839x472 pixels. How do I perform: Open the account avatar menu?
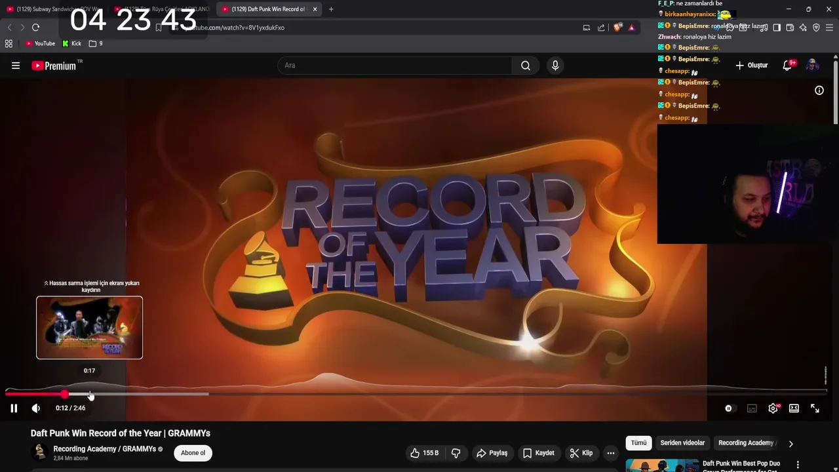813,66
